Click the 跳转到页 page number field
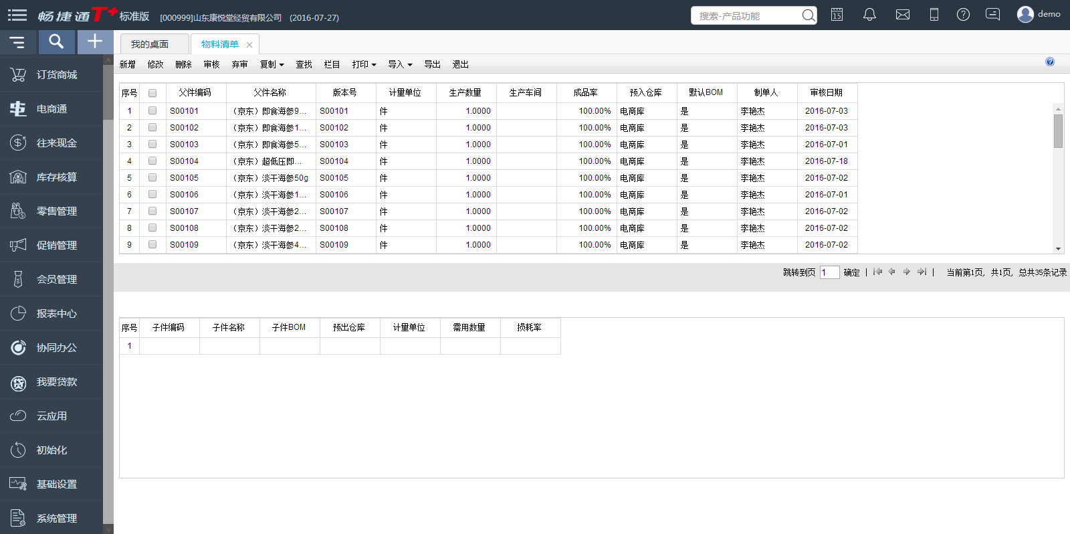The width and height of the screenshot is (1070, 534). point(829,272)
